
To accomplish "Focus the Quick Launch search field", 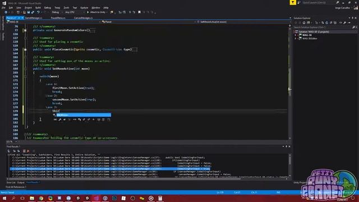I will coord(319,2).
